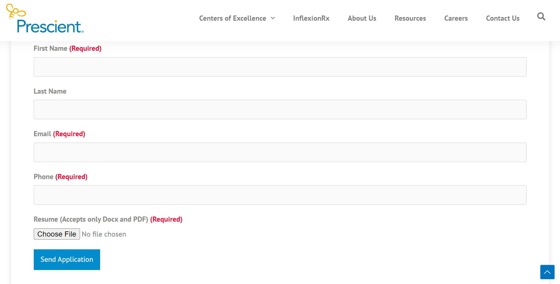Open the Centers of Excellence menu item
The image size is (560, 284).
coord(232,18)
